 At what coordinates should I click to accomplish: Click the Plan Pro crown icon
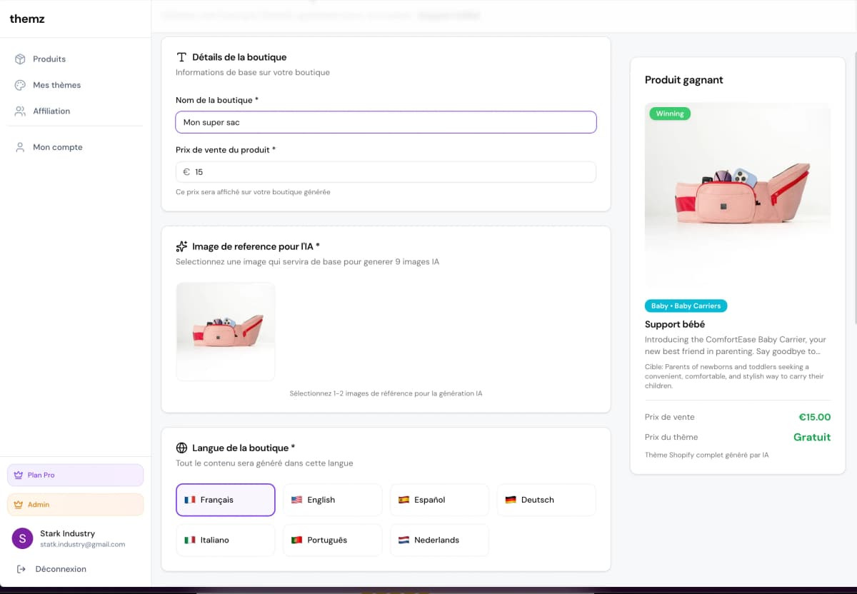point(19,475)
